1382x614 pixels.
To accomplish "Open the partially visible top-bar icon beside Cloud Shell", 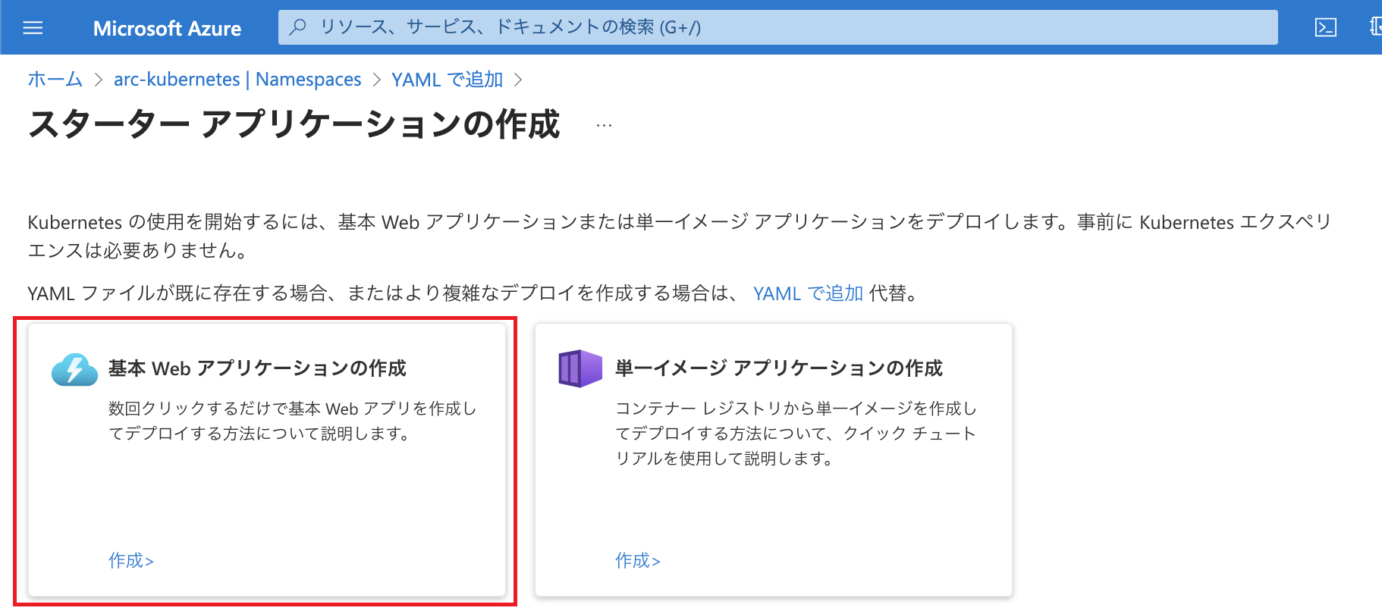I will point(1376,27).
